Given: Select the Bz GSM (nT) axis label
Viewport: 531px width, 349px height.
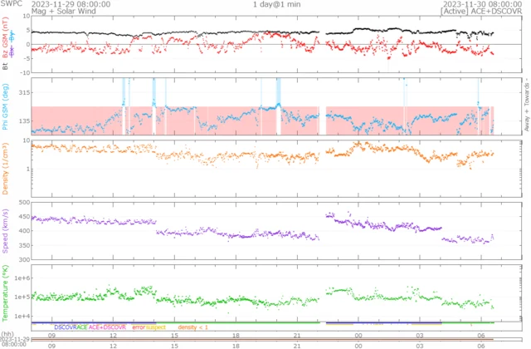Looking at the screenshot, I should pos(5,38).
